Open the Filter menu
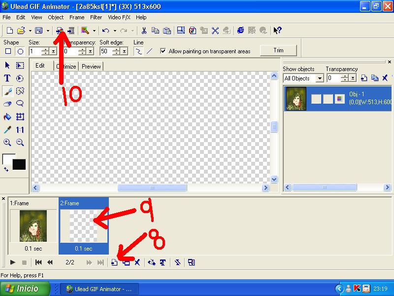 [x=96, y=17]
